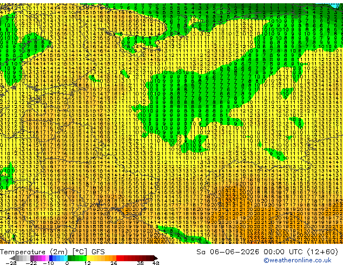Screen dimensions: 343x265
Task: Click the -28 value on the legend scale
Action: [x=11, y=263]
